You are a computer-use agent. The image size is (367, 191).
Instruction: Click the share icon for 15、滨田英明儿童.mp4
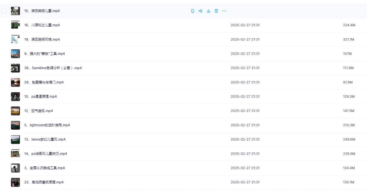point(201,11)
